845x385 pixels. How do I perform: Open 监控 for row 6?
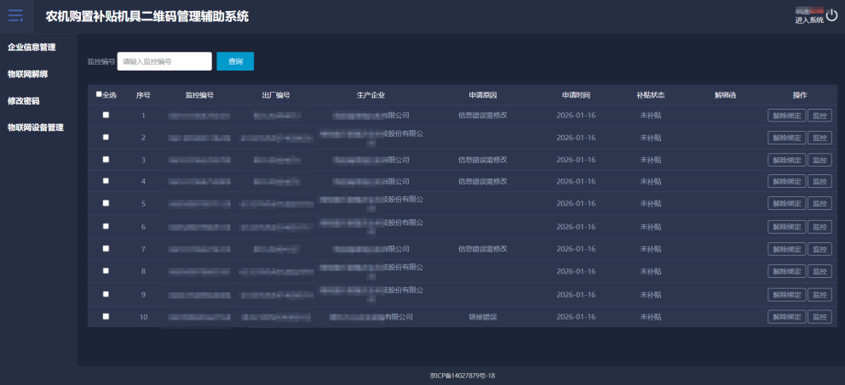pyautogui.click(x=819, y=227)
